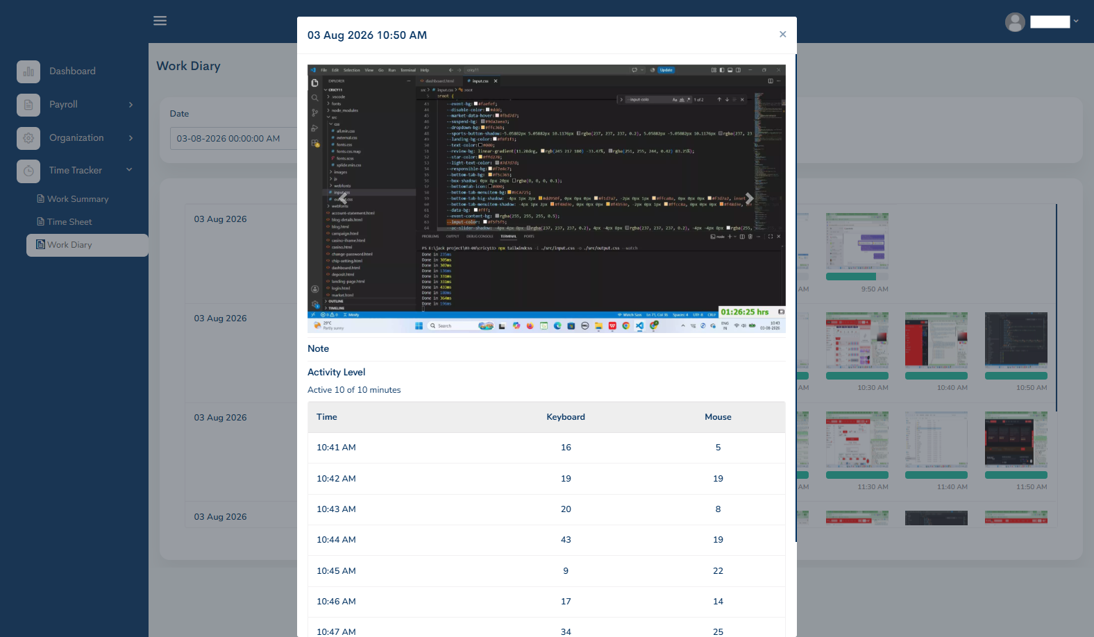Open the 11:30 AM screenshot thumbnail
Image resolution: width=1094 pixels, height=637 pixels.
(x=857, y=440)
